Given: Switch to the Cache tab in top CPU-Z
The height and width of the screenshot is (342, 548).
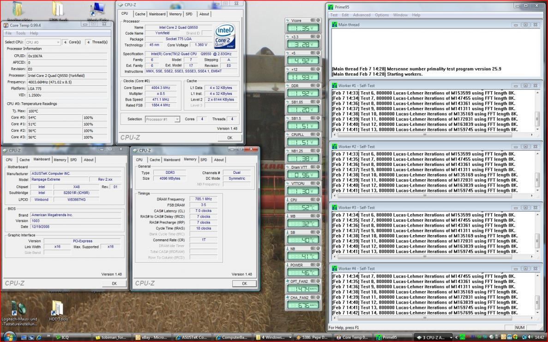Looking at the screenshot, I should [140, 14].
